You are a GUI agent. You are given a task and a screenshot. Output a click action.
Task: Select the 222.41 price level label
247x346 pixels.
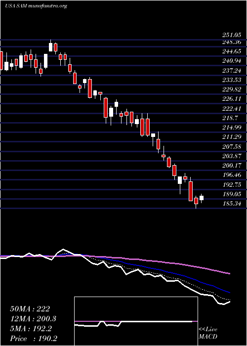pos(231,109)
